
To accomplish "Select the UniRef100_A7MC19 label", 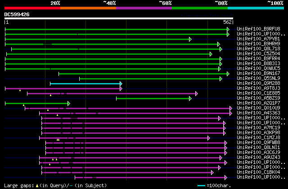I will (x=258, y=128).
